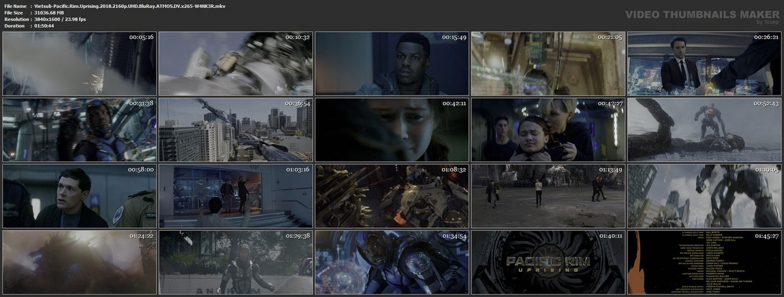This screenshot has height=297, width=784.
Task: Select the thumbnail timestamped 00:47:27
Action: [548, 130]
